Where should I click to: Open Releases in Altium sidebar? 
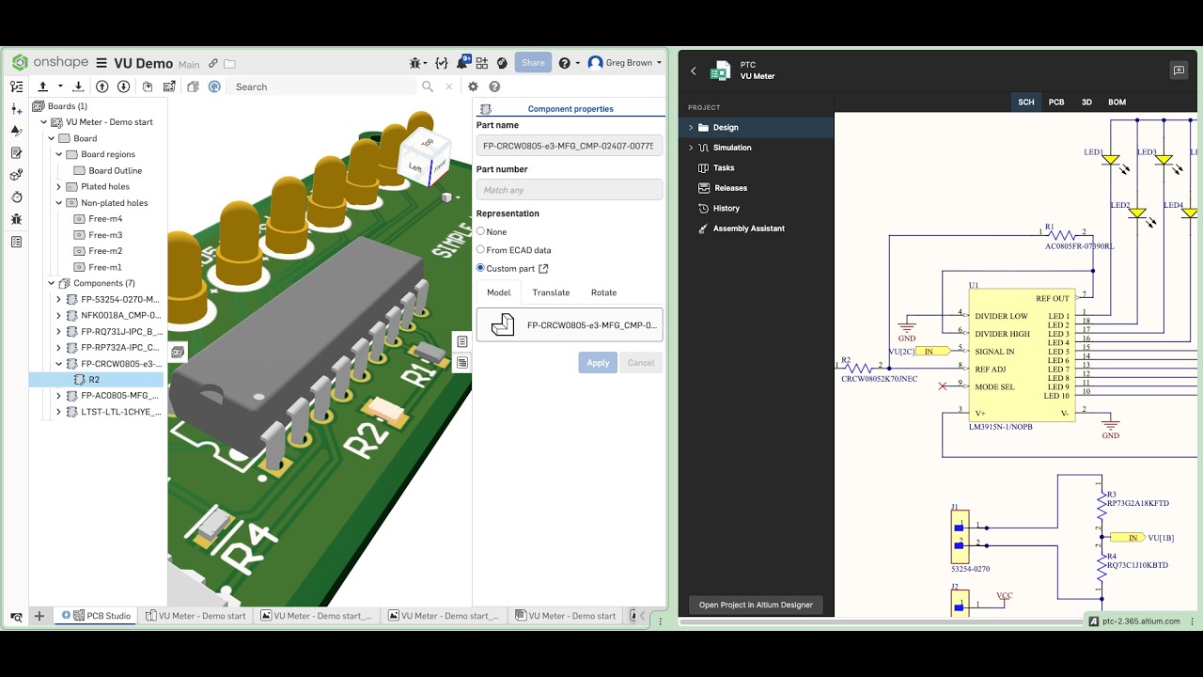pyautogui.click(x=730, y=188)
